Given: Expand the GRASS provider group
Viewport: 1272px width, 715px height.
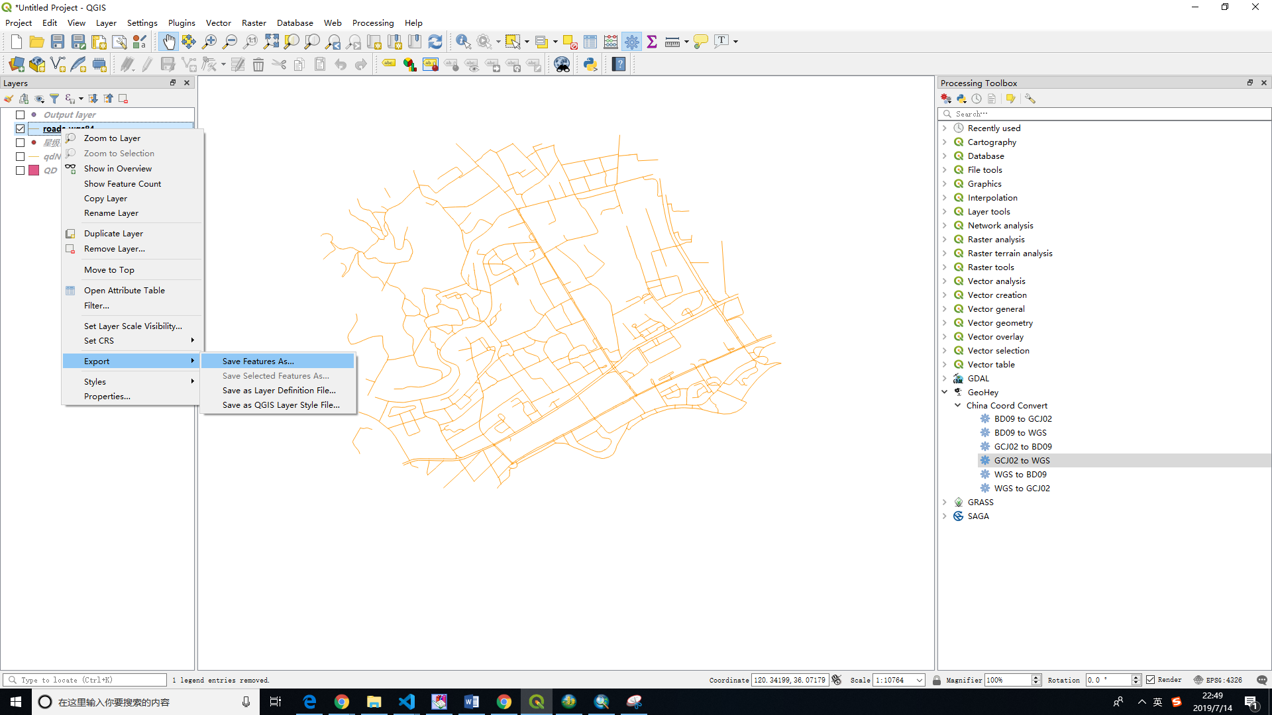Looking at the screenshot, I should (945, 502).
